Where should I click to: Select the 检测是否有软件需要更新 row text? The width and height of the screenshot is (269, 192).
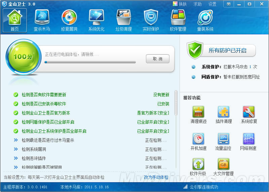(x=44, y=95)
